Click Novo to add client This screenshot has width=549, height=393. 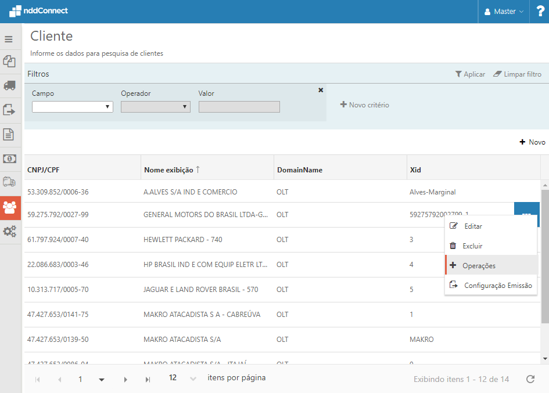[532, 142]
